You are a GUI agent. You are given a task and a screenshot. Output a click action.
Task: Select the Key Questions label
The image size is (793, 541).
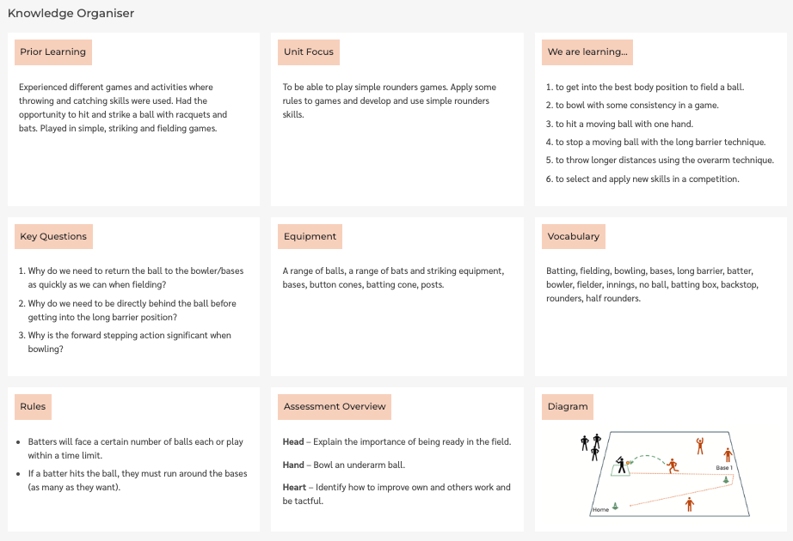53,236
